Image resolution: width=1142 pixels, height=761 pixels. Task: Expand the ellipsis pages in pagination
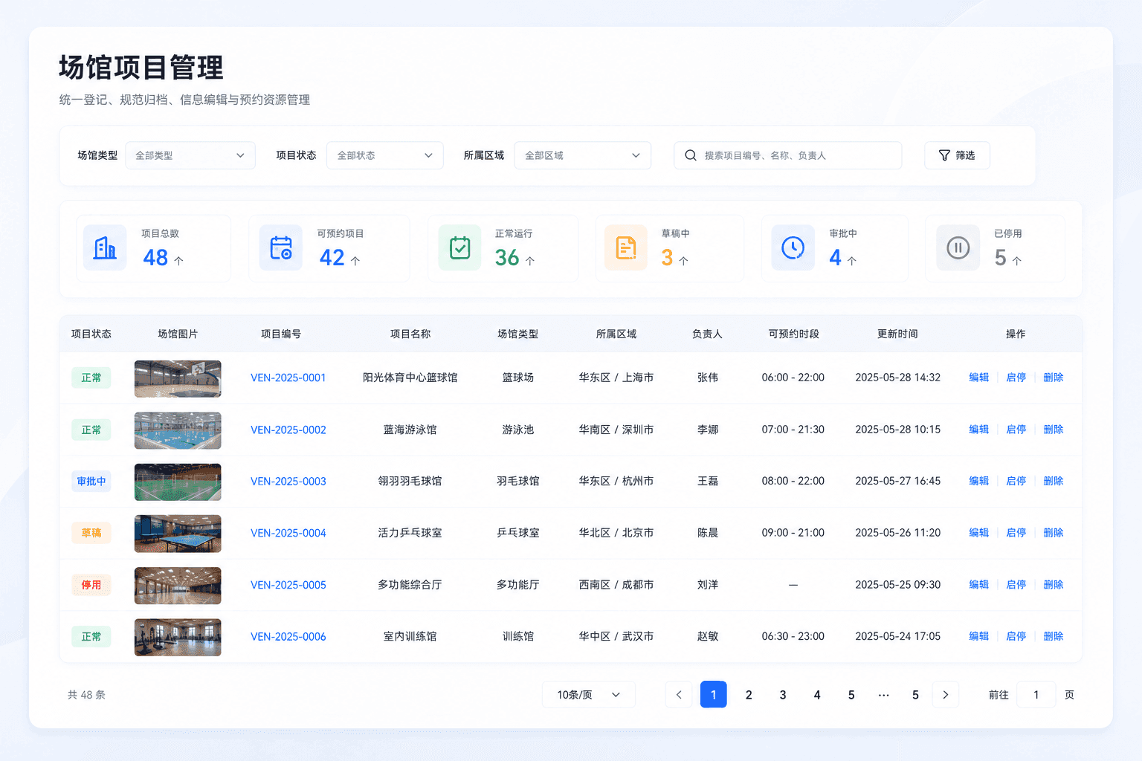883,695
